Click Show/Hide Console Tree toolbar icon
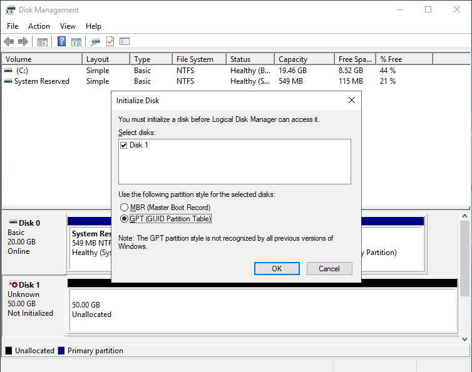472x372 pixels. click(x=43, y=42)
